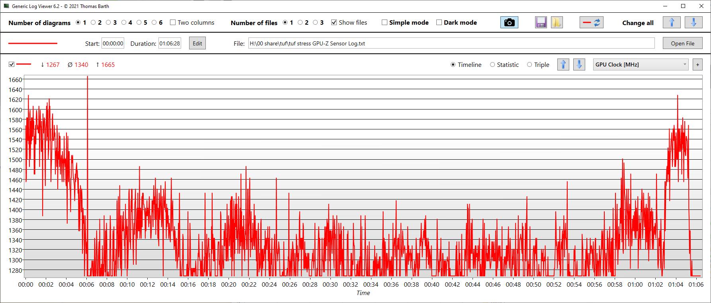Enable Simple mode checkbox
The width and height of the screenshot is (711, 303).
[385, 23]
